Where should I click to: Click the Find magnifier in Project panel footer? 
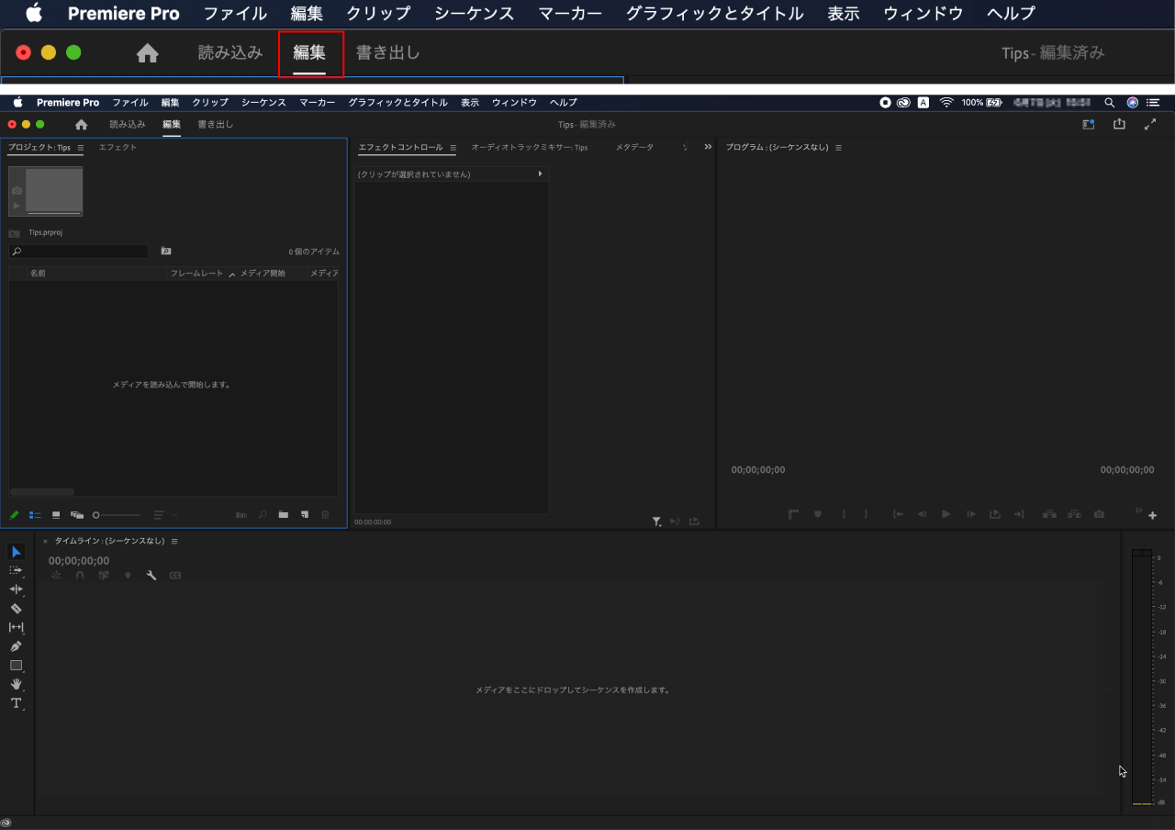263,515
